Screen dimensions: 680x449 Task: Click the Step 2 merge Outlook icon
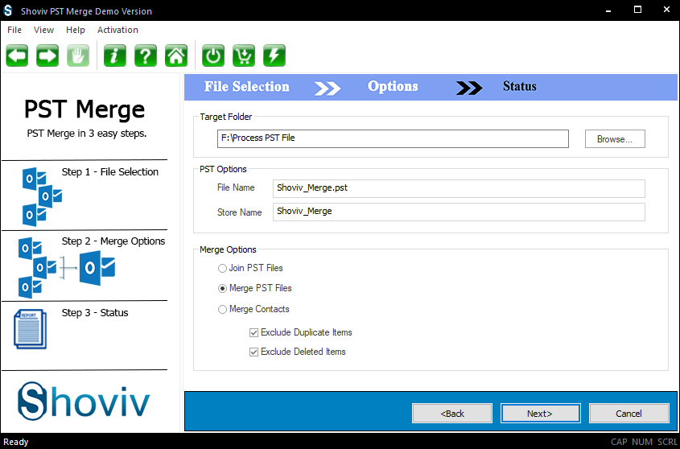tap(67, 268)
